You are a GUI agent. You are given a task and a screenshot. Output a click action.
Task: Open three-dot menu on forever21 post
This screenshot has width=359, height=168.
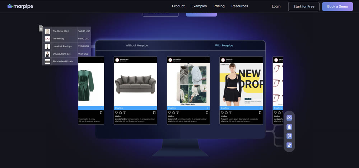pos(260,60)
